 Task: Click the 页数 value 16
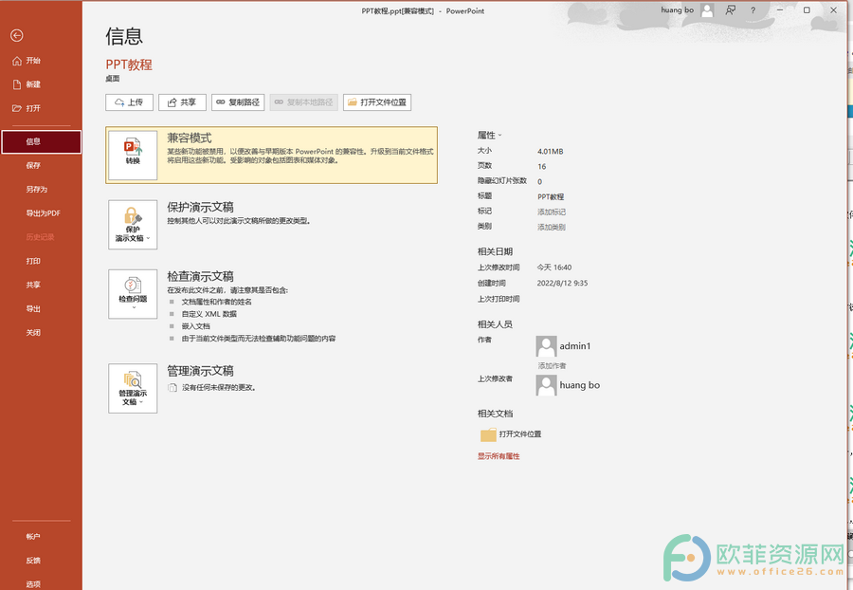tap(542, 167)
